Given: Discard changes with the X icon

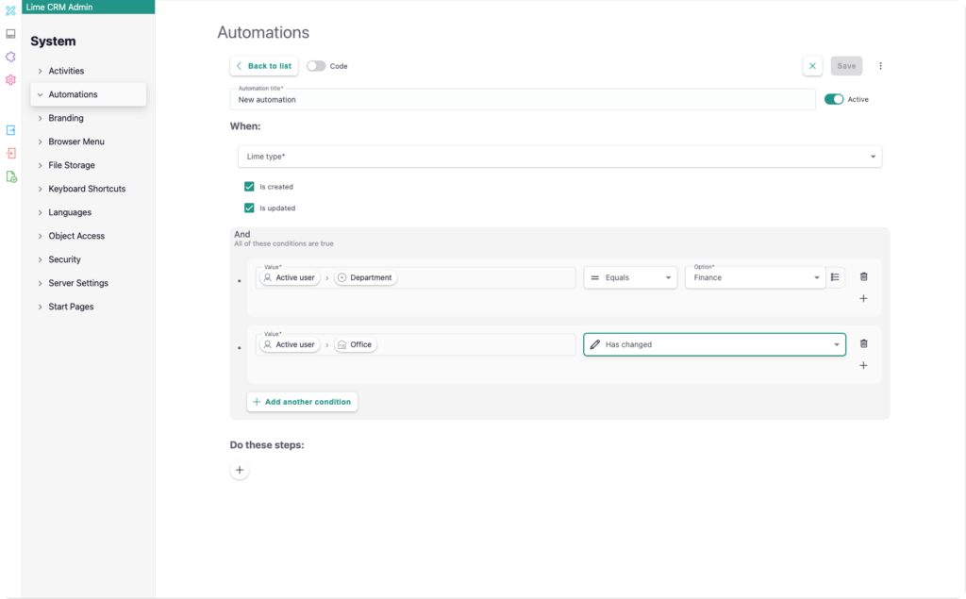Looking at the screenshot, I should 812,66.
